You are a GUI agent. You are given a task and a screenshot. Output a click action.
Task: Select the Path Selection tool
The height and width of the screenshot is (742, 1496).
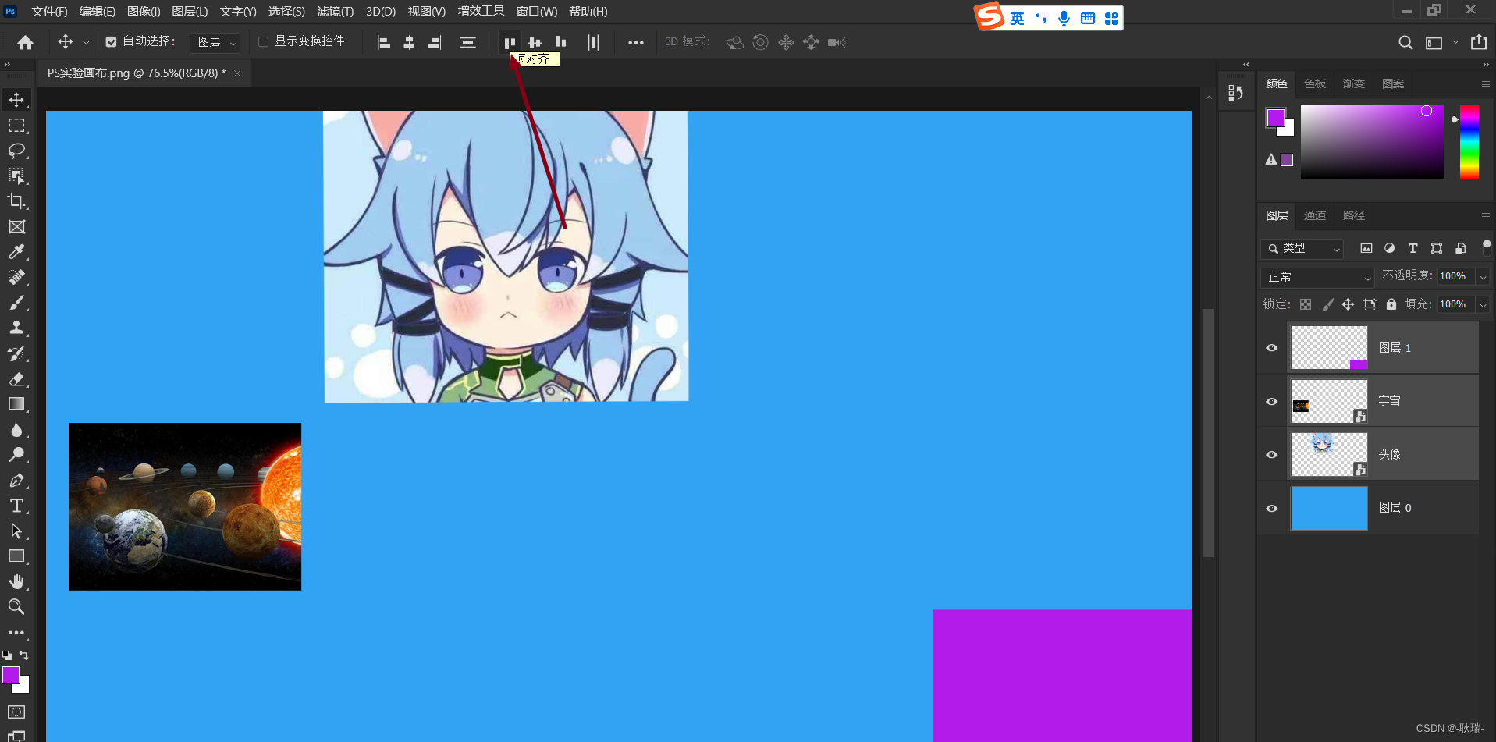click(16, 531)
